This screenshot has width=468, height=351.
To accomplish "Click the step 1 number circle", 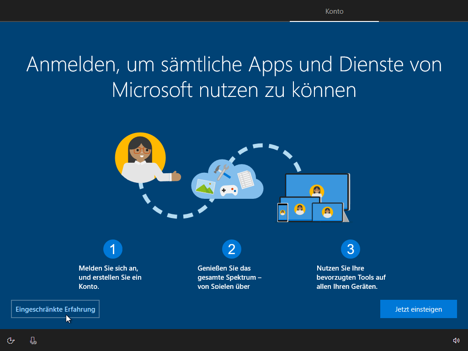I will pyautogui.click(x=113, y=249).
